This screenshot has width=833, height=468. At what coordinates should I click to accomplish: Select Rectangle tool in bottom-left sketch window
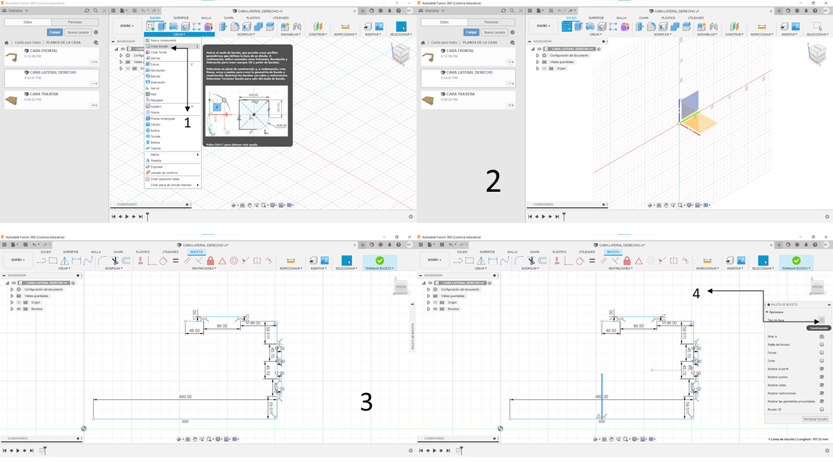(x=54, y=261)
